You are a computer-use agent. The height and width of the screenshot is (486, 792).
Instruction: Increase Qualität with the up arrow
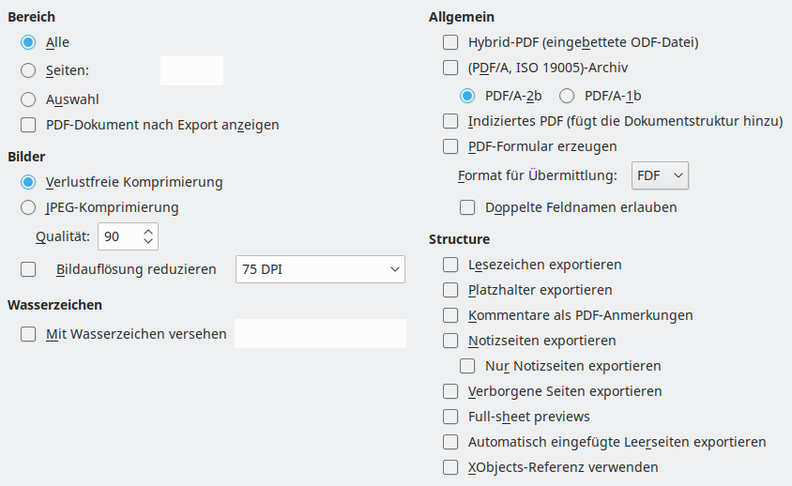pos(148,232)
